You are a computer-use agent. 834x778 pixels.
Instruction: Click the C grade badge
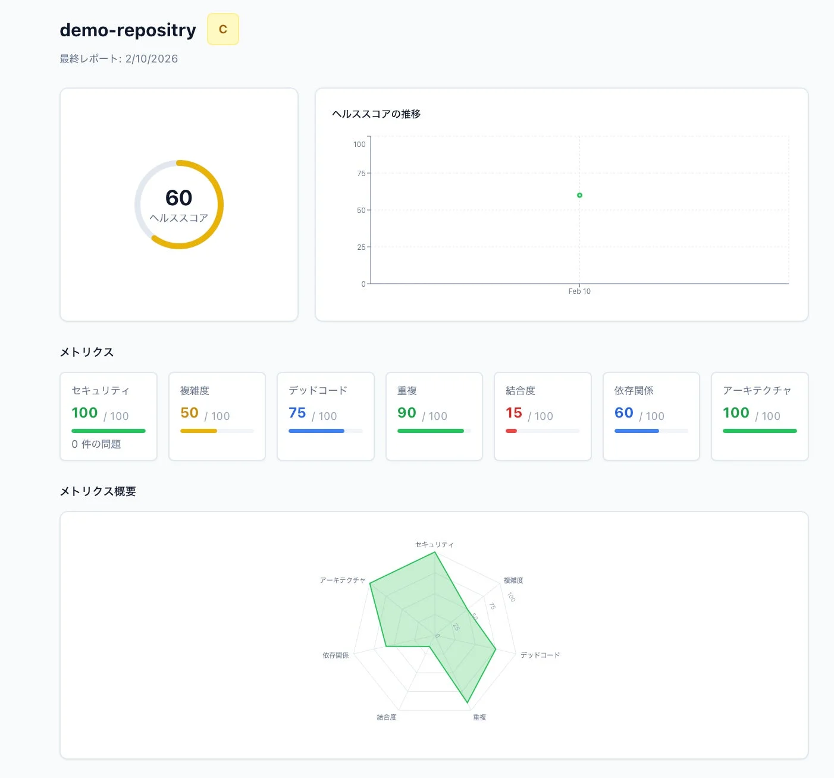pyautogui.click(x=222, y=29)
